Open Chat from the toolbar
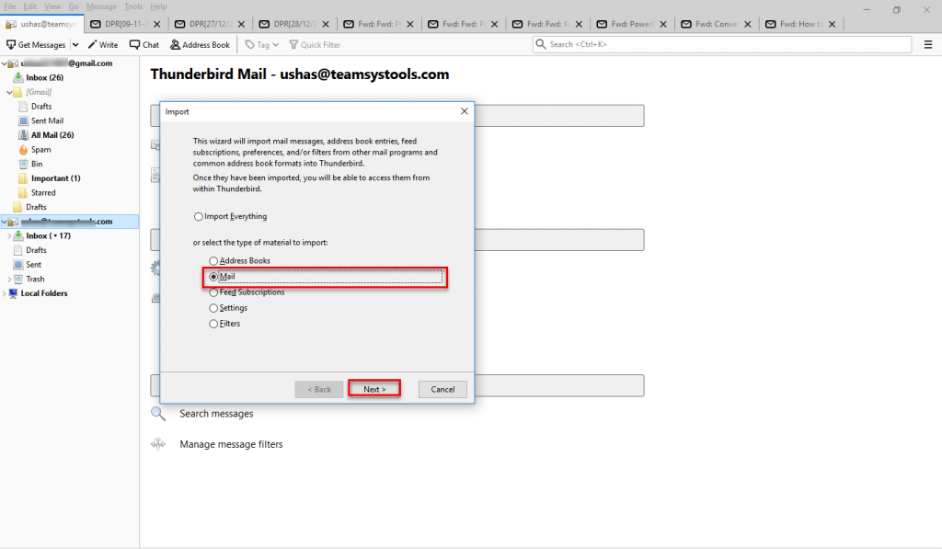 coord(144,44)
